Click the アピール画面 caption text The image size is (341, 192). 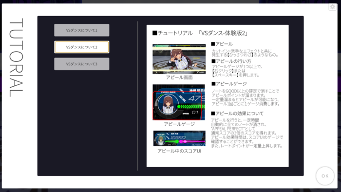tap(179, 77)
